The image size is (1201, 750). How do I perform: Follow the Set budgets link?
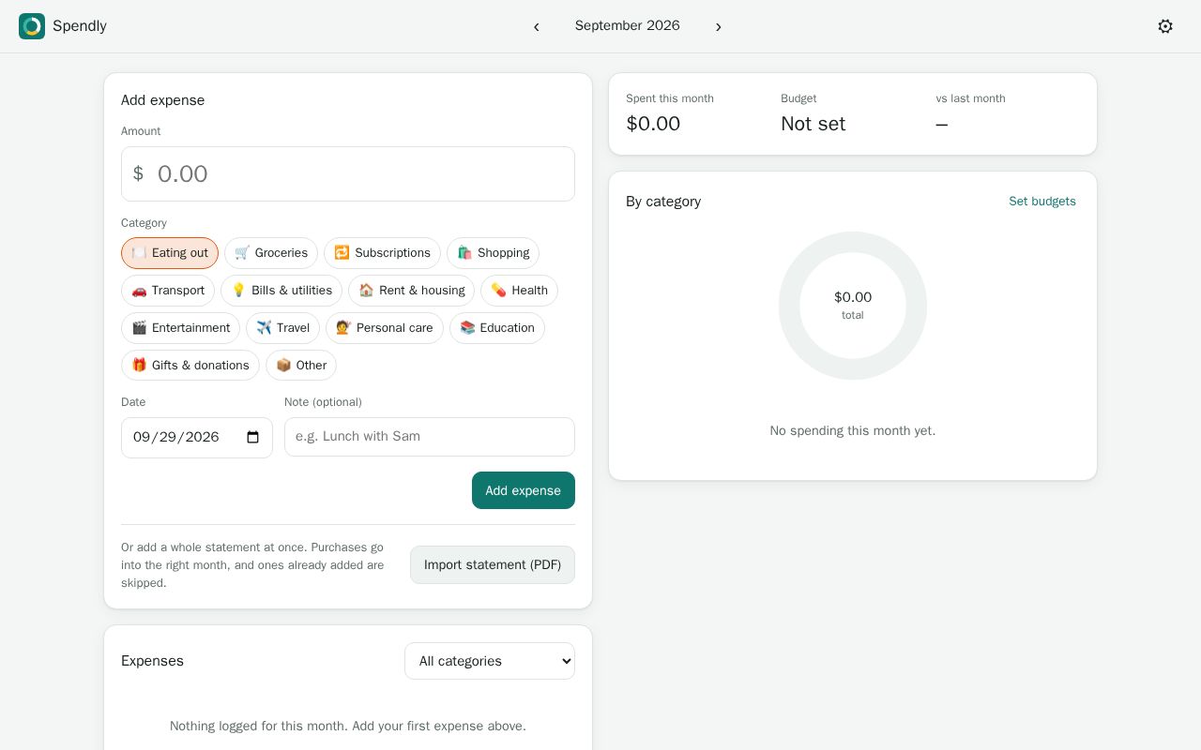[1042, 202]
